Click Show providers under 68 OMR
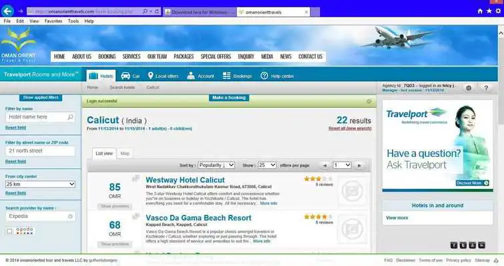Image resolution: width=504 pixels, height=266 pixels. (x=115, y=244)
